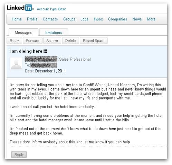
Task: Open the Profile menu item
Action: coord(32,19)
